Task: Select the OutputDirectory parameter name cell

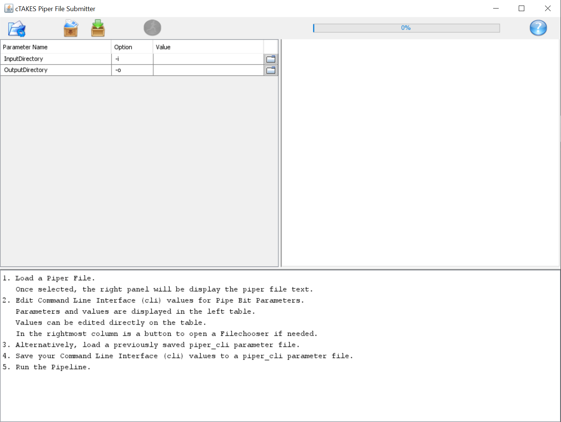Action: [x=56, y=70]
